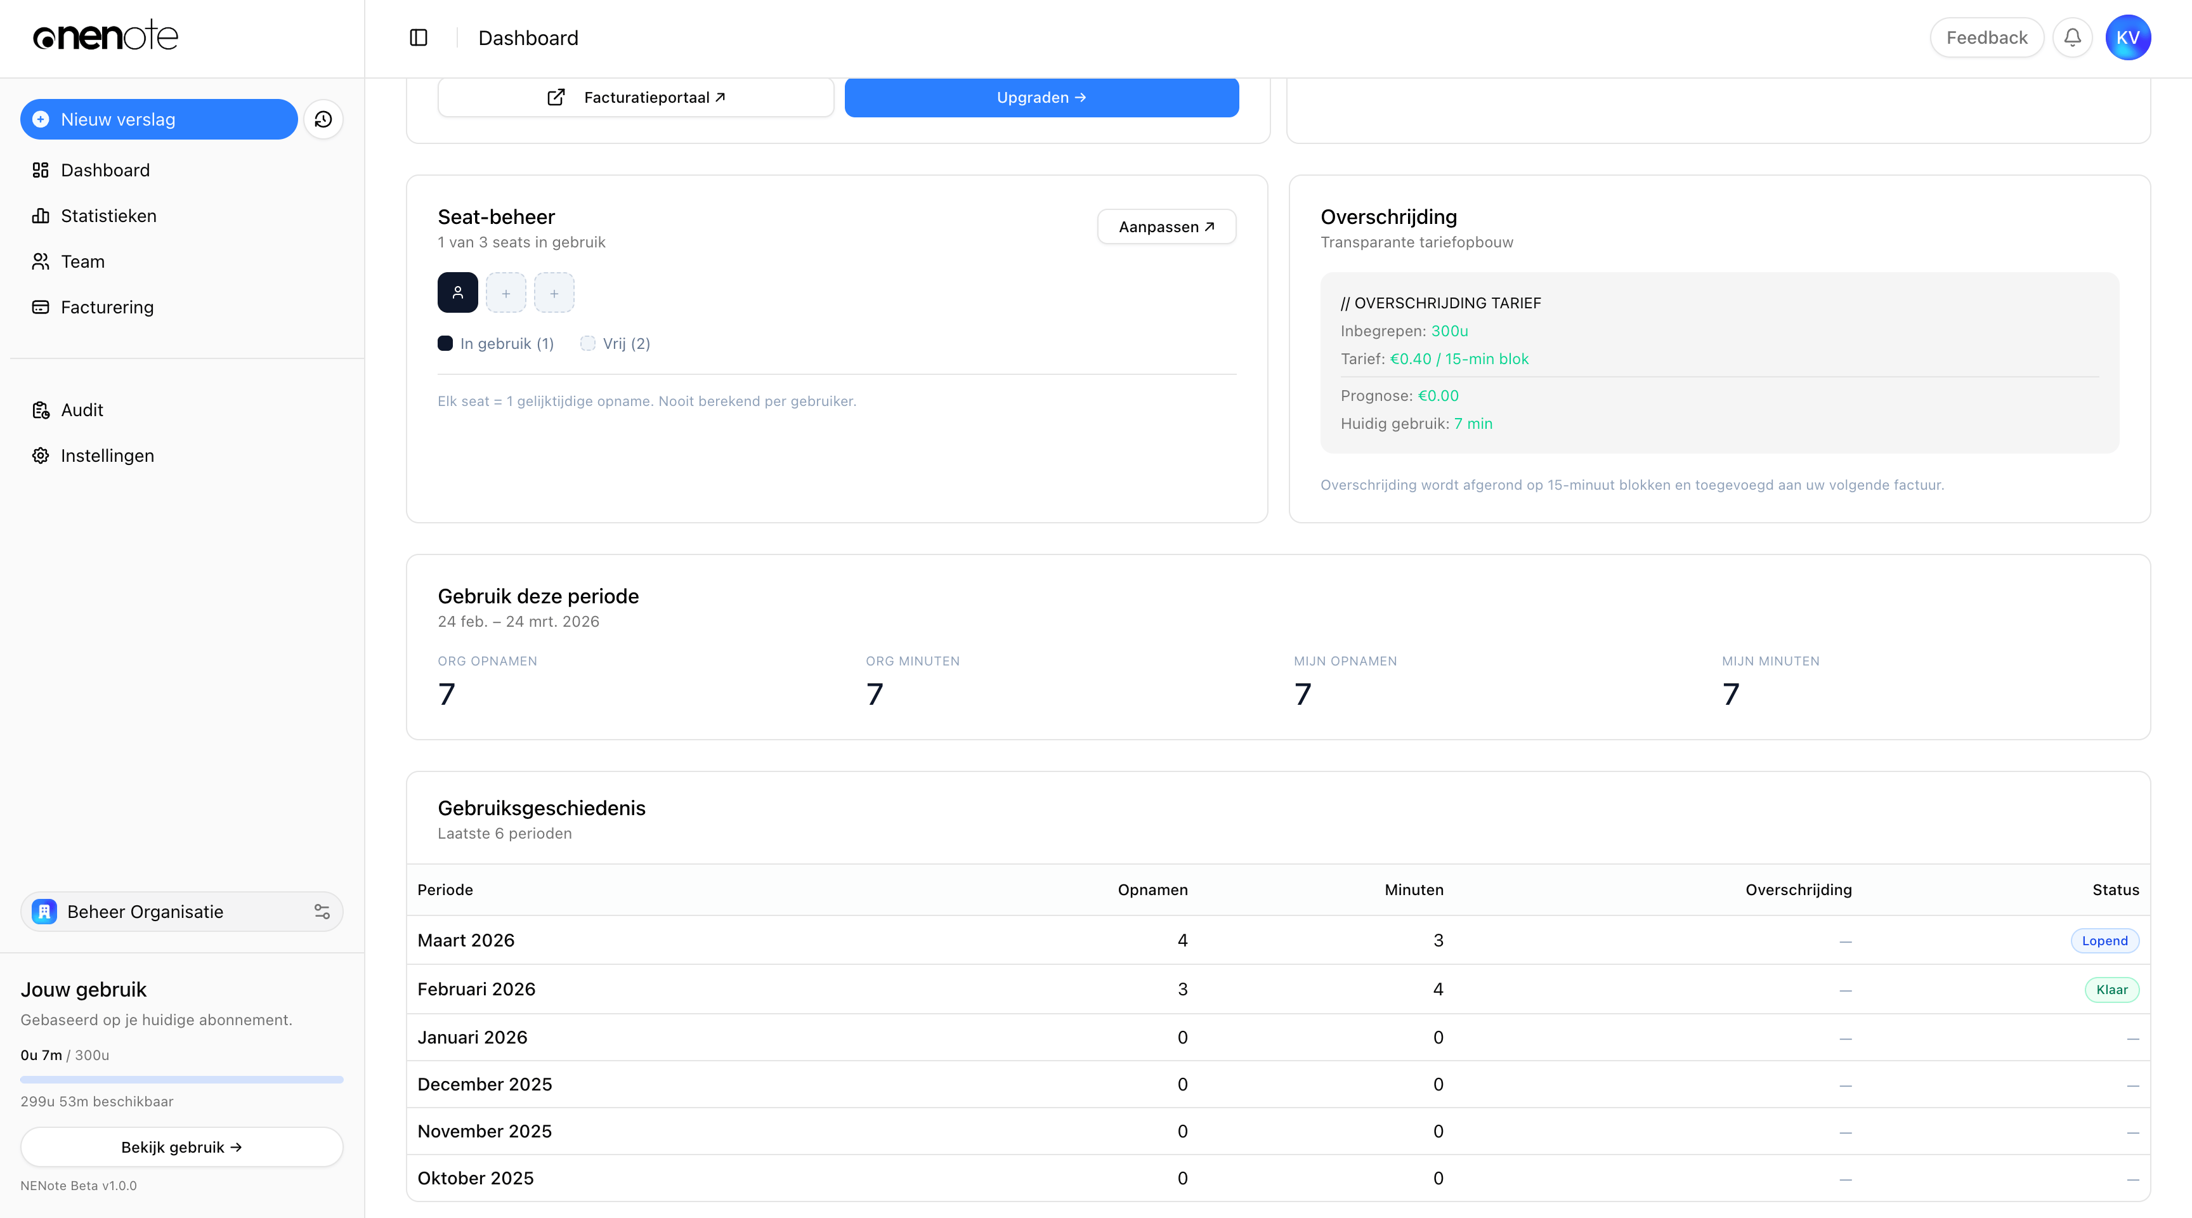Viewport: 2192px width, 1218px height.
Task: Click the recording history clock icon
Action: [322, 119]
